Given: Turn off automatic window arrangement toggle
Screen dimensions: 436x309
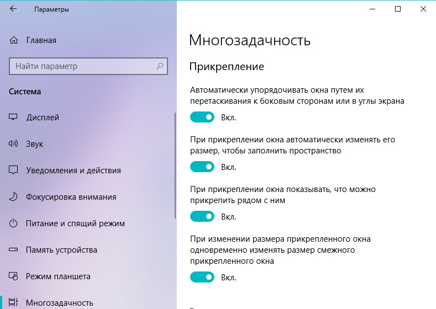Looking at the screenshot, I should [x=202, y=117].
